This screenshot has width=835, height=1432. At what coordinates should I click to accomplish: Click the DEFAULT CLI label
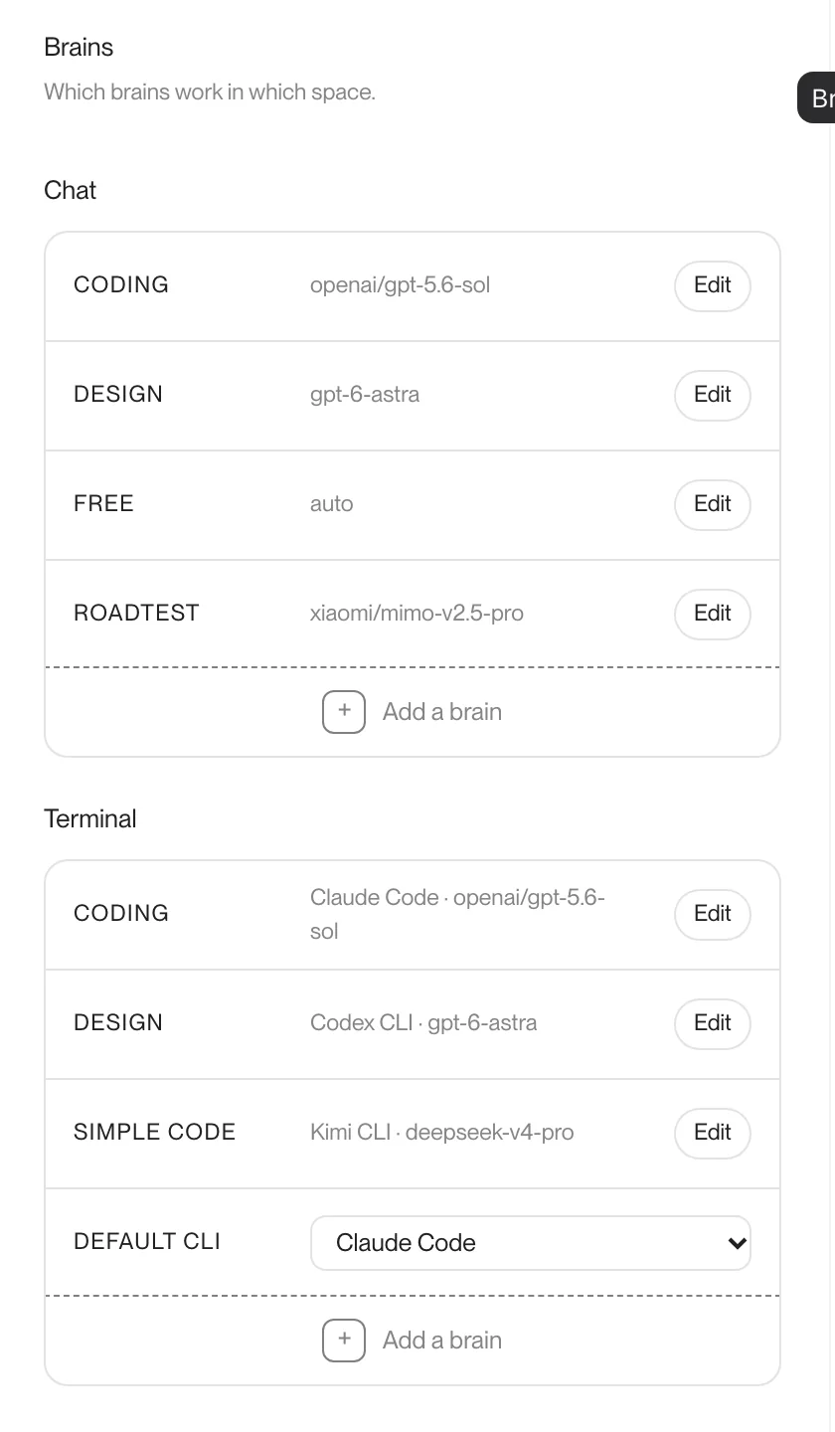(x=147, y=1242)
